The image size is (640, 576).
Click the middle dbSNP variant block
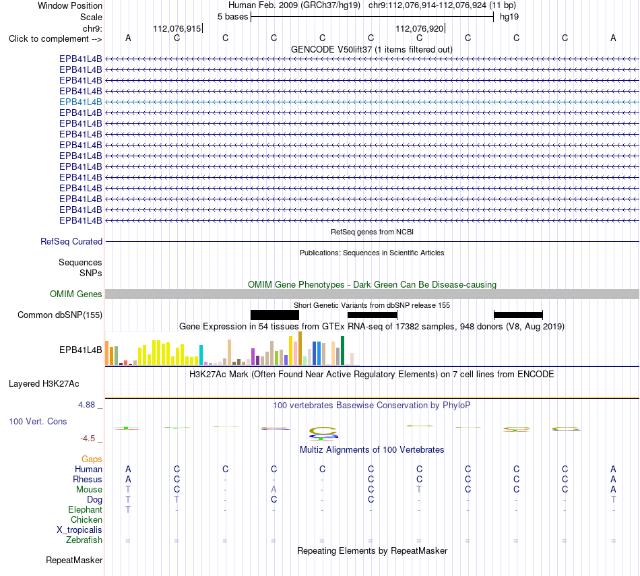[x=373, y=315]
